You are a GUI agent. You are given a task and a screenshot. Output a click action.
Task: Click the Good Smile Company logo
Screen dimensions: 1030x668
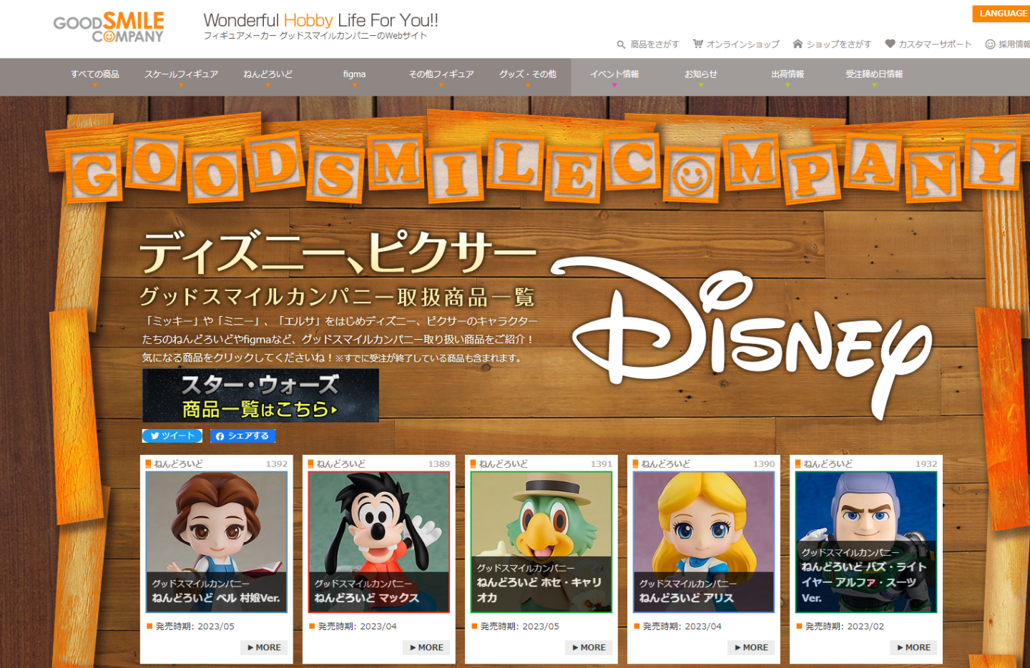109,27
